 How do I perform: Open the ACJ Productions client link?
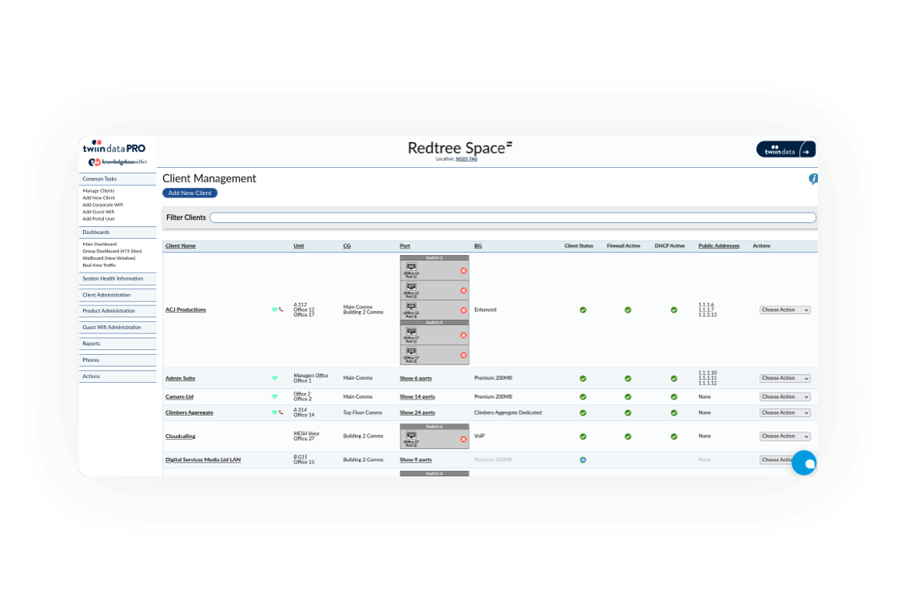click(x=186, y=310)
